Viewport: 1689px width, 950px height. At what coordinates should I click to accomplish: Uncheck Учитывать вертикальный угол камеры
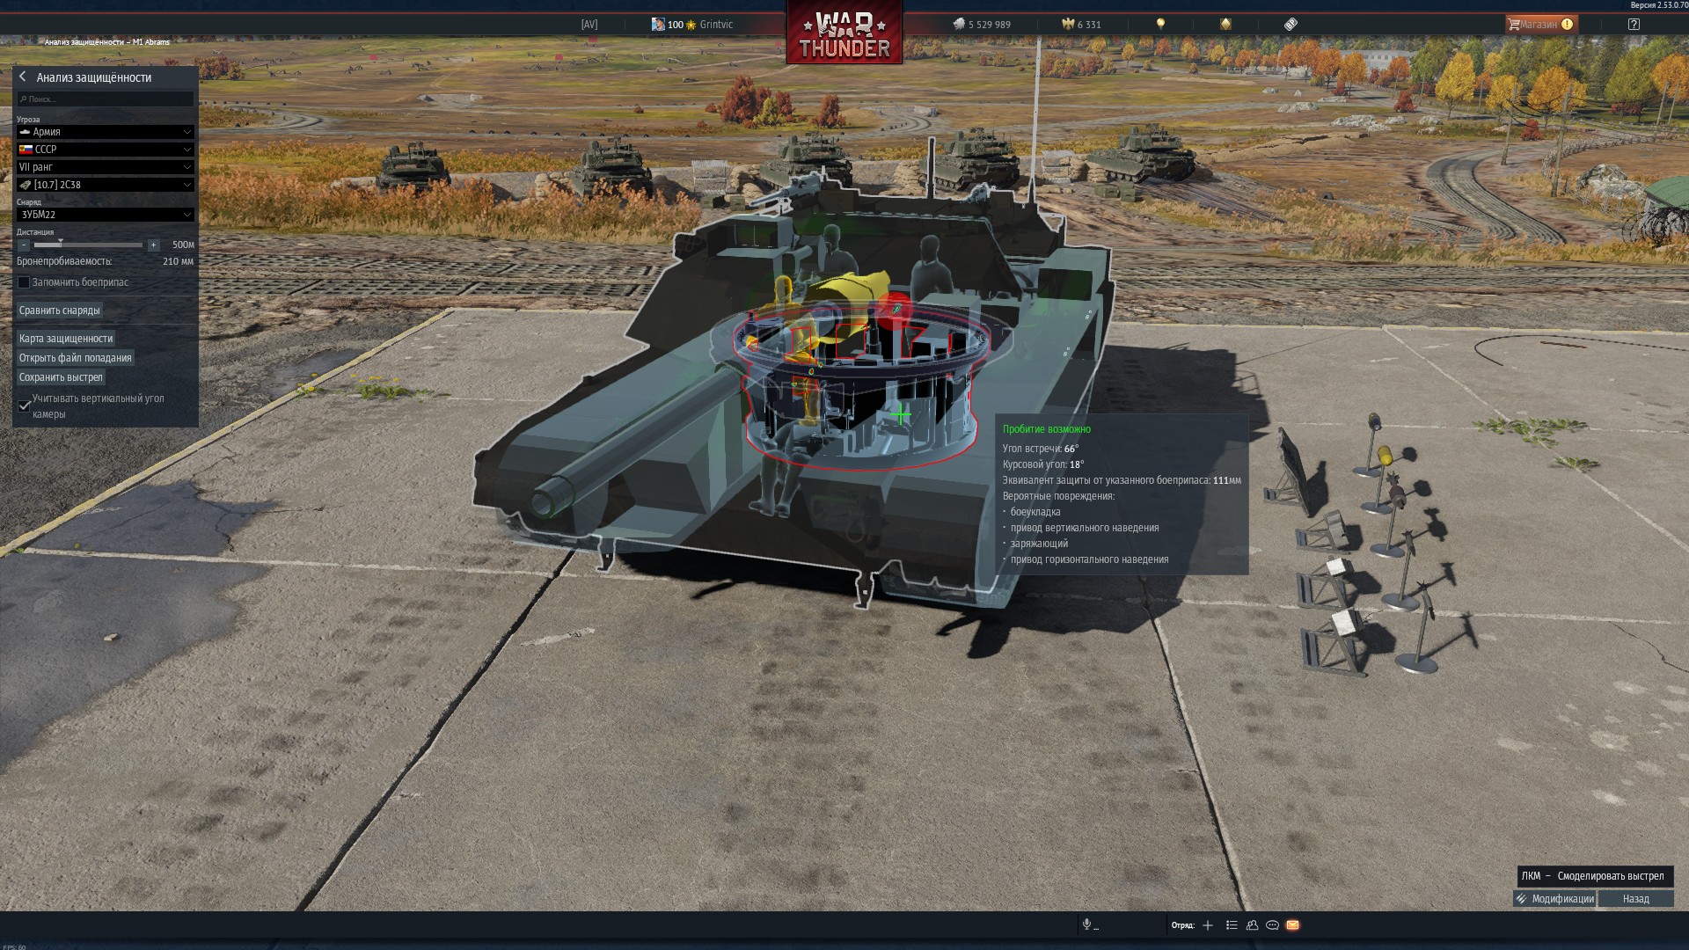click(25, 406)
